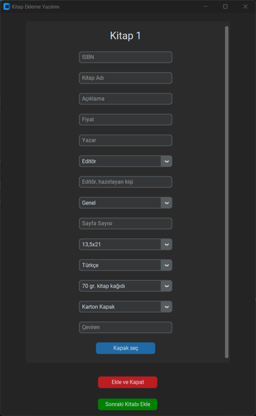Click into the Açıklama field

point(125,99)
